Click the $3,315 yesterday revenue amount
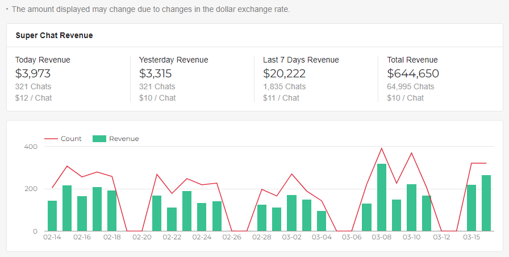Viewport: 509px width, 257px height. (x=155, y=73)
